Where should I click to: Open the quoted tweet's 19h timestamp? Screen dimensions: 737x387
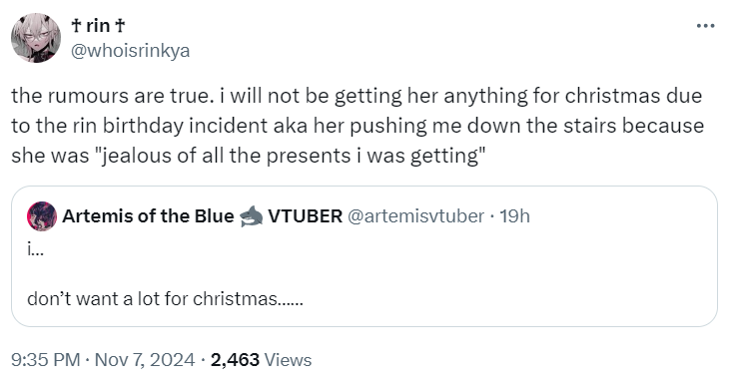[x=514, y=216]
